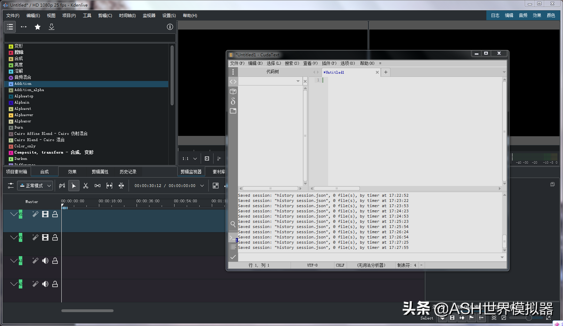This screenshot has width=563, height=326.
Task: Toggle the effect info panel icon
Action: (170, 27)
